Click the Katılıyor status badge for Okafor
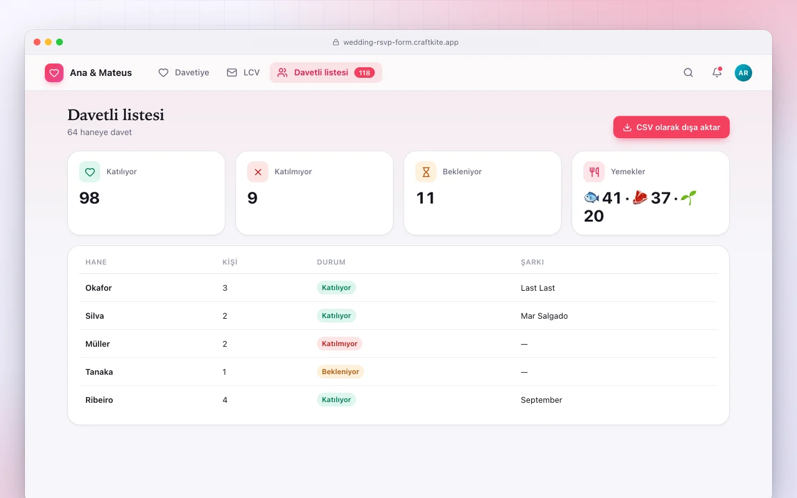The height and width of the screenshot is (498, 797). (336, 288)
